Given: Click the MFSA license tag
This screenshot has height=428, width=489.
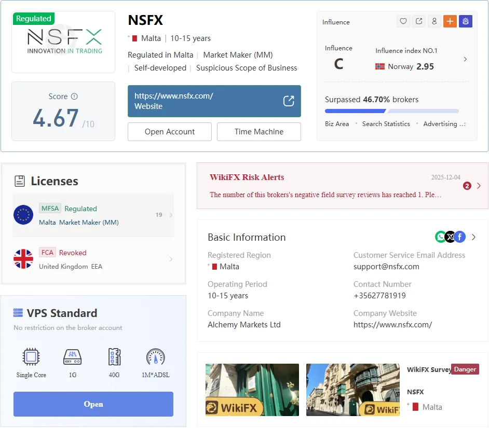Looking at the screenshot, I should pyautogui.click(x=50, y=208).
